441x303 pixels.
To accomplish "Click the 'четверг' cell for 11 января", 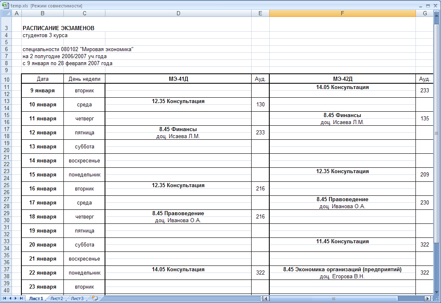I will [x=84, y=119].
